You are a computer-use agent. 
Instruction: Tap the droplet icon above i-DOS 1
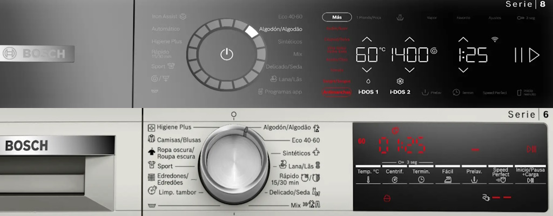(368, 81)
